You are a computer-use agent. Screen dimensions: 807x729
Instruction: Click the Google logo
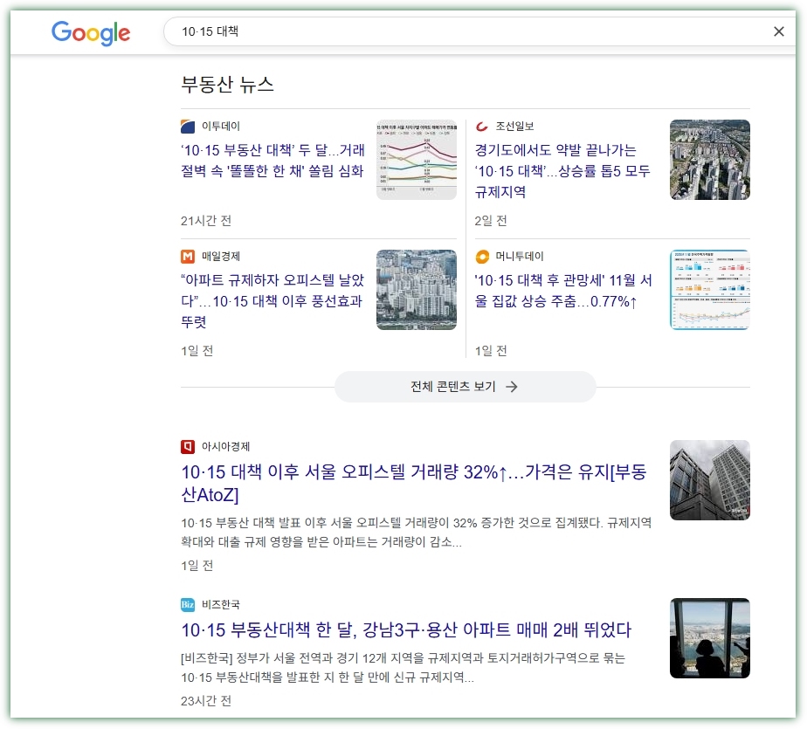(91, 32)
